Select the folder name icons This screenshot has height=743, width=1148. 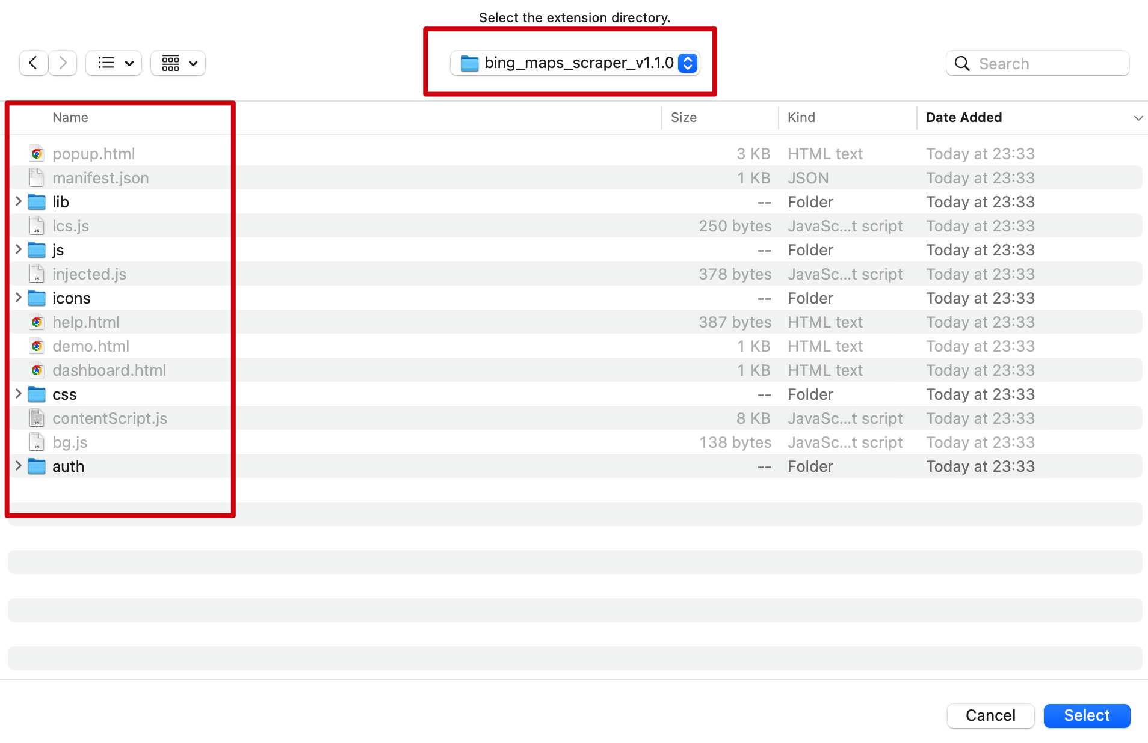[71, 298]
